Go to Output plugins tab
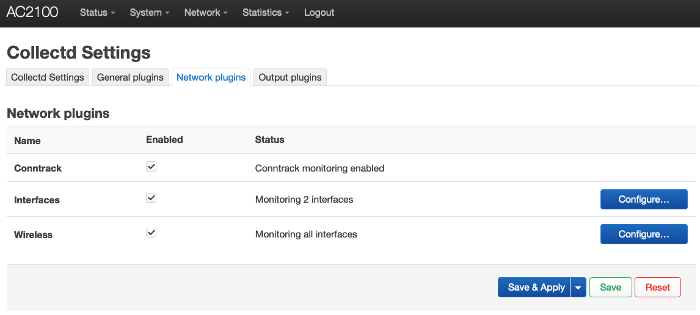Image resolution: width=700 pixels, height=315 pixels. 290,78
